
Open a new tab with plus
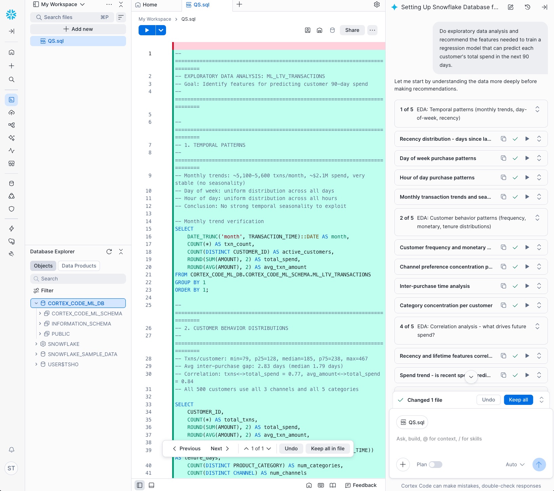[239, 4]
